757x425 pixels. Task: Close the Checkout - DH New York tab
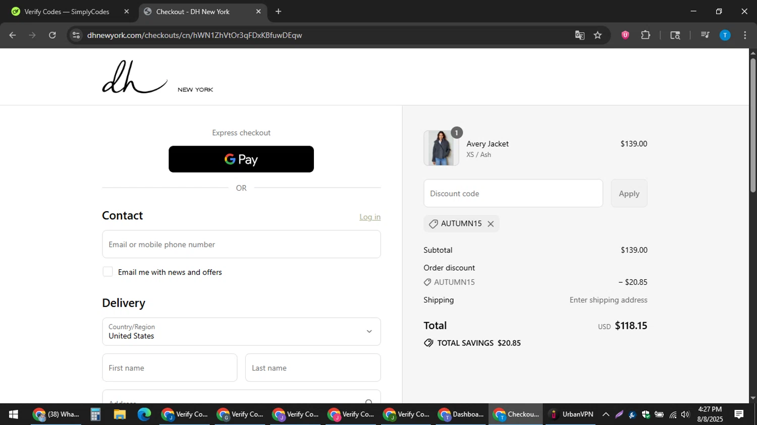point(258,12)
